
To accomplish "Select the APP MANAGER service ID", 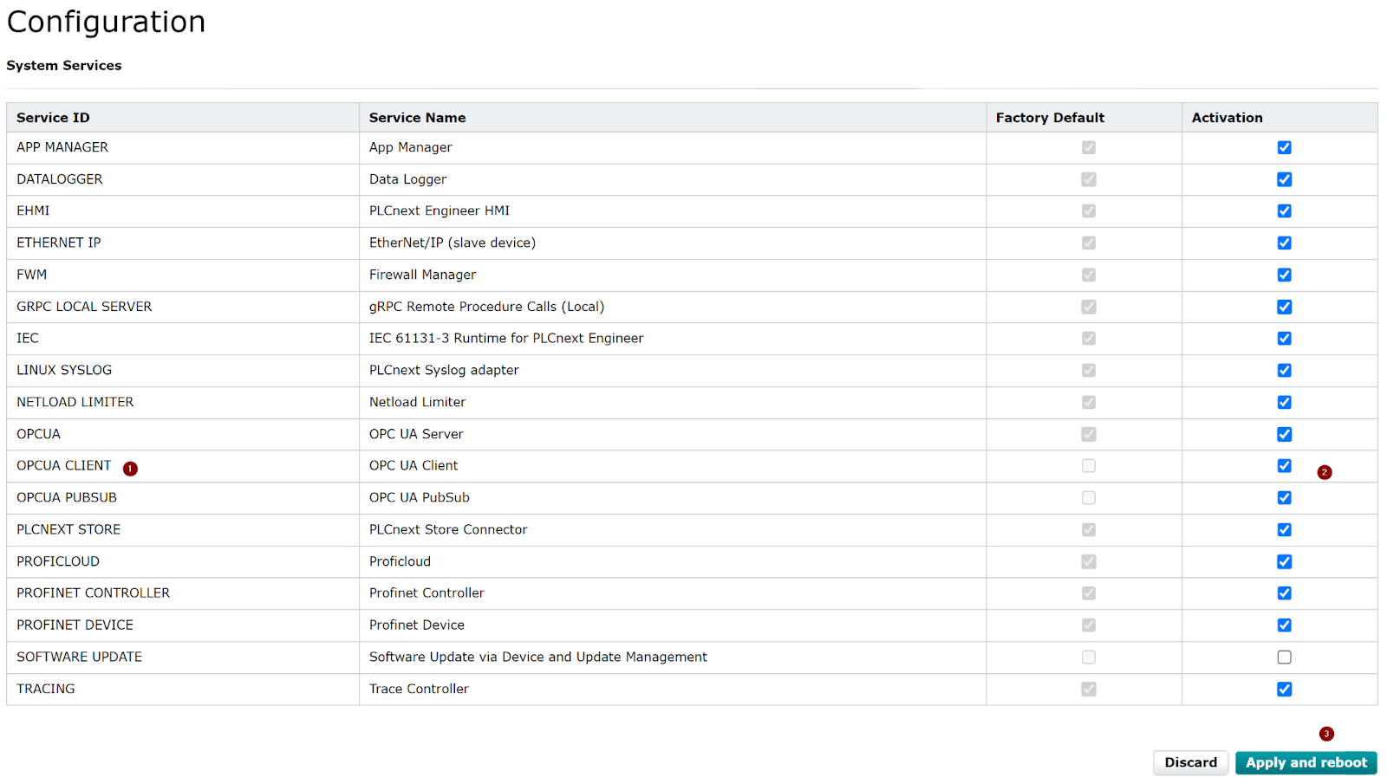I will coord(62,147).
